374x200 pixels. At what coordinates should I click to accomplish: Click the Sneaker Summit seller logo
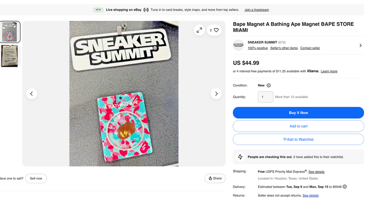[x=238, y=45]
